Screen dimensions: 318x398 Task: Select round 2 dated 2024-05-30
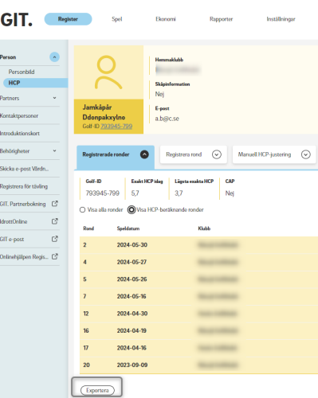(x=198, y=245)
